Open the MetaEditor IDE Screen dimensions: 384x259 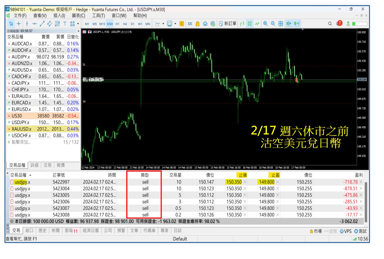pyautogui.click(x=190, y=24)
